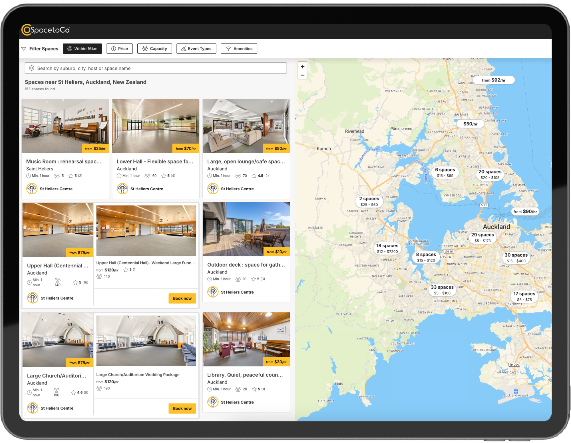Open Large Church/Auditorium listing card title
This screenshot has width=571, height=443.
[57, 376]
